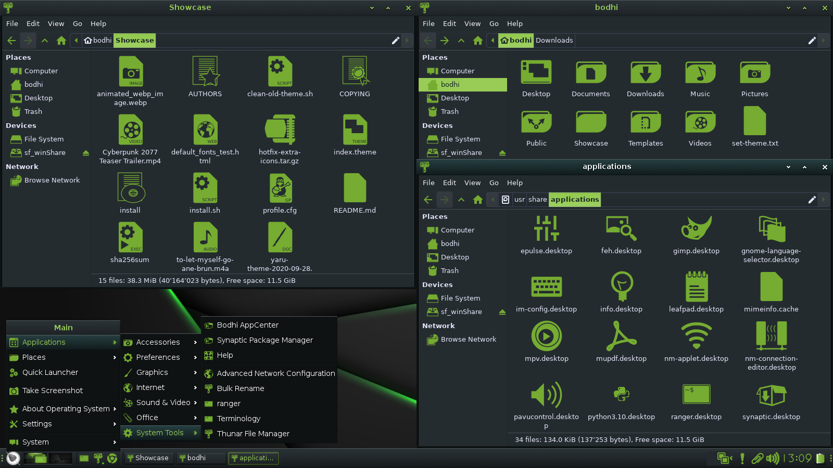Select sha256sum executable icon
This screenshot has height=468, width=833.
[130, 237]
